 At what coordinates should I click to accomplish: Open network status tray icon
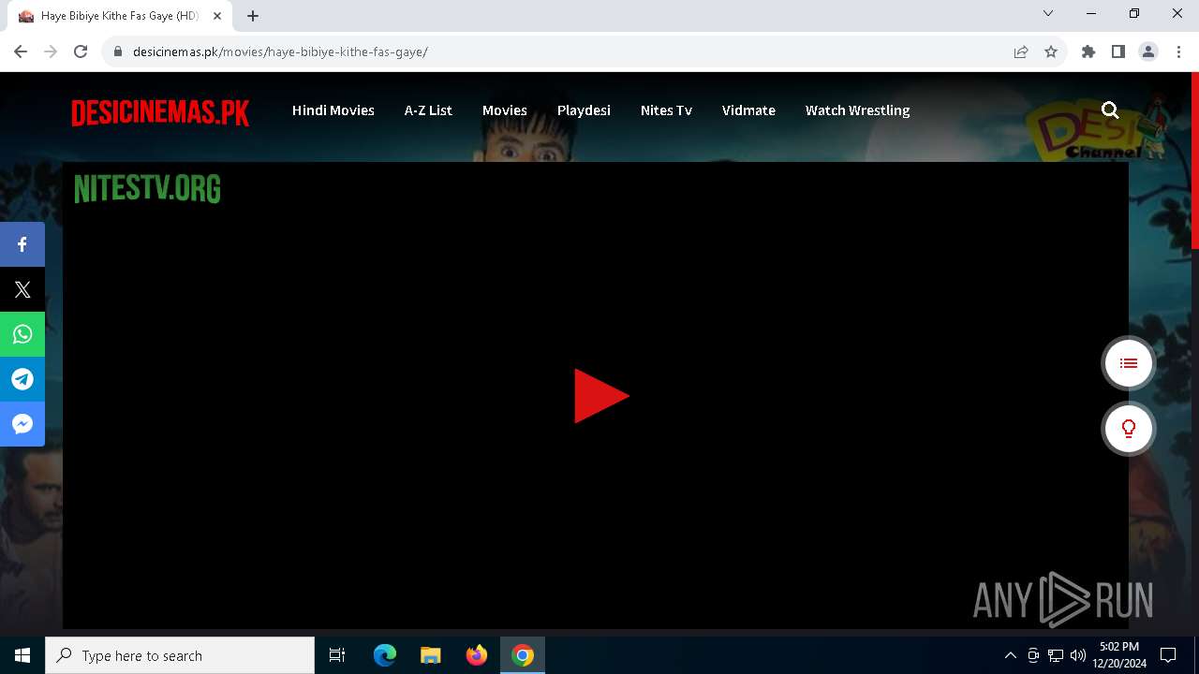point(1056,655)
